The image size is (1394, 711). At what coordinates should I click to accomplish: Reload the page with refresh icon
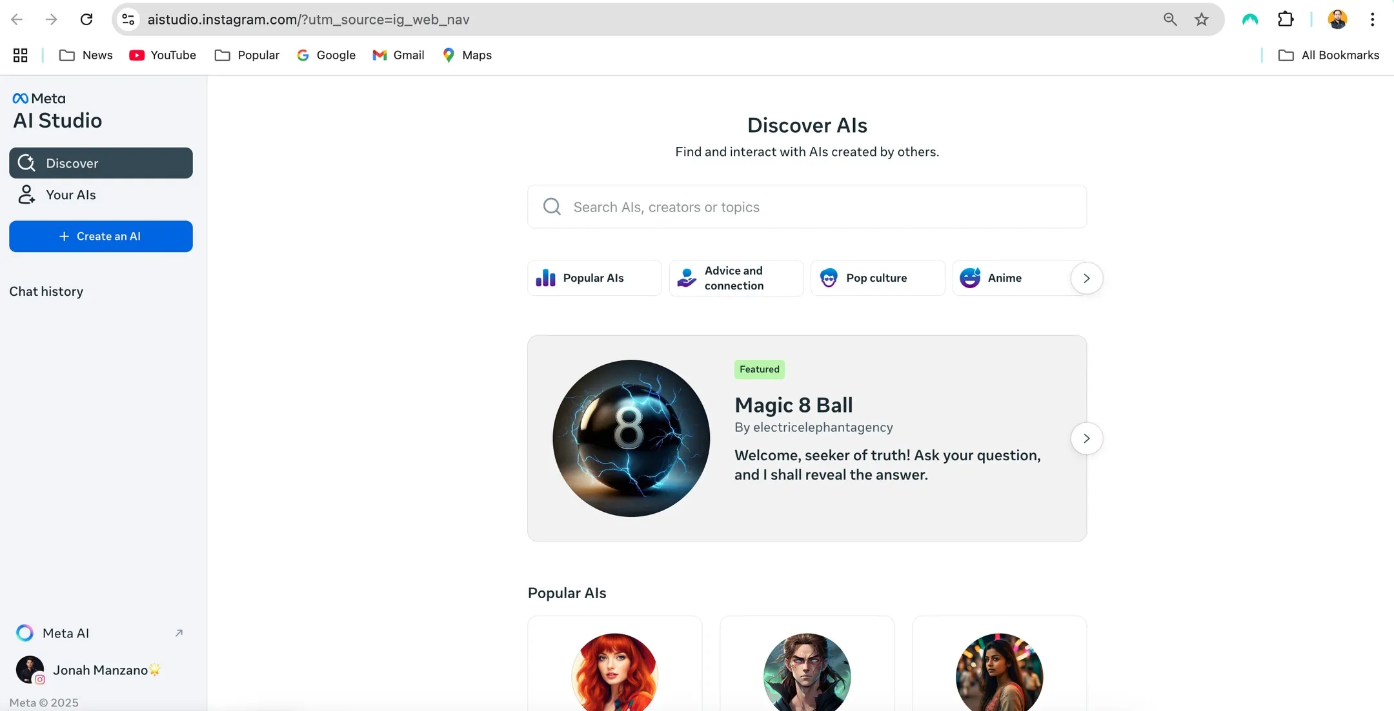click(86, 19)
